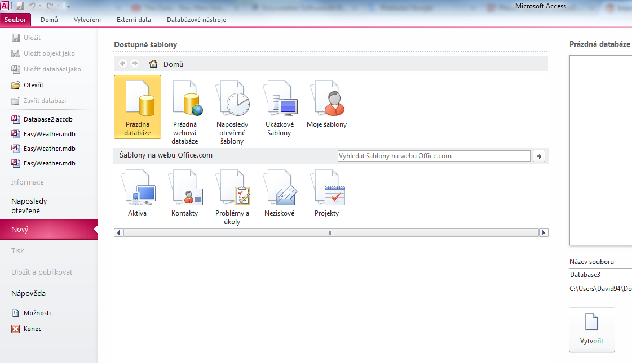Image resolution: width=632 pixels, height=363 pixels.
Task: Open Problémy a úkoly template category
Action: click(x=232, y=197)
